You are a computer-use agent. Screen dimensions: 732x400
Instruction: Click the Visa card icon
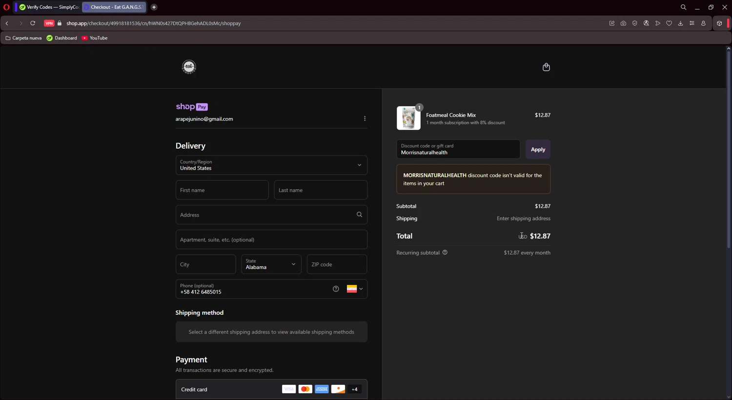[x=289, y=389]
